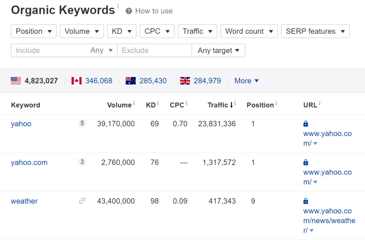Select the US flag country icon
This screenshot has width=365, height=240.
tap(16, 81)
